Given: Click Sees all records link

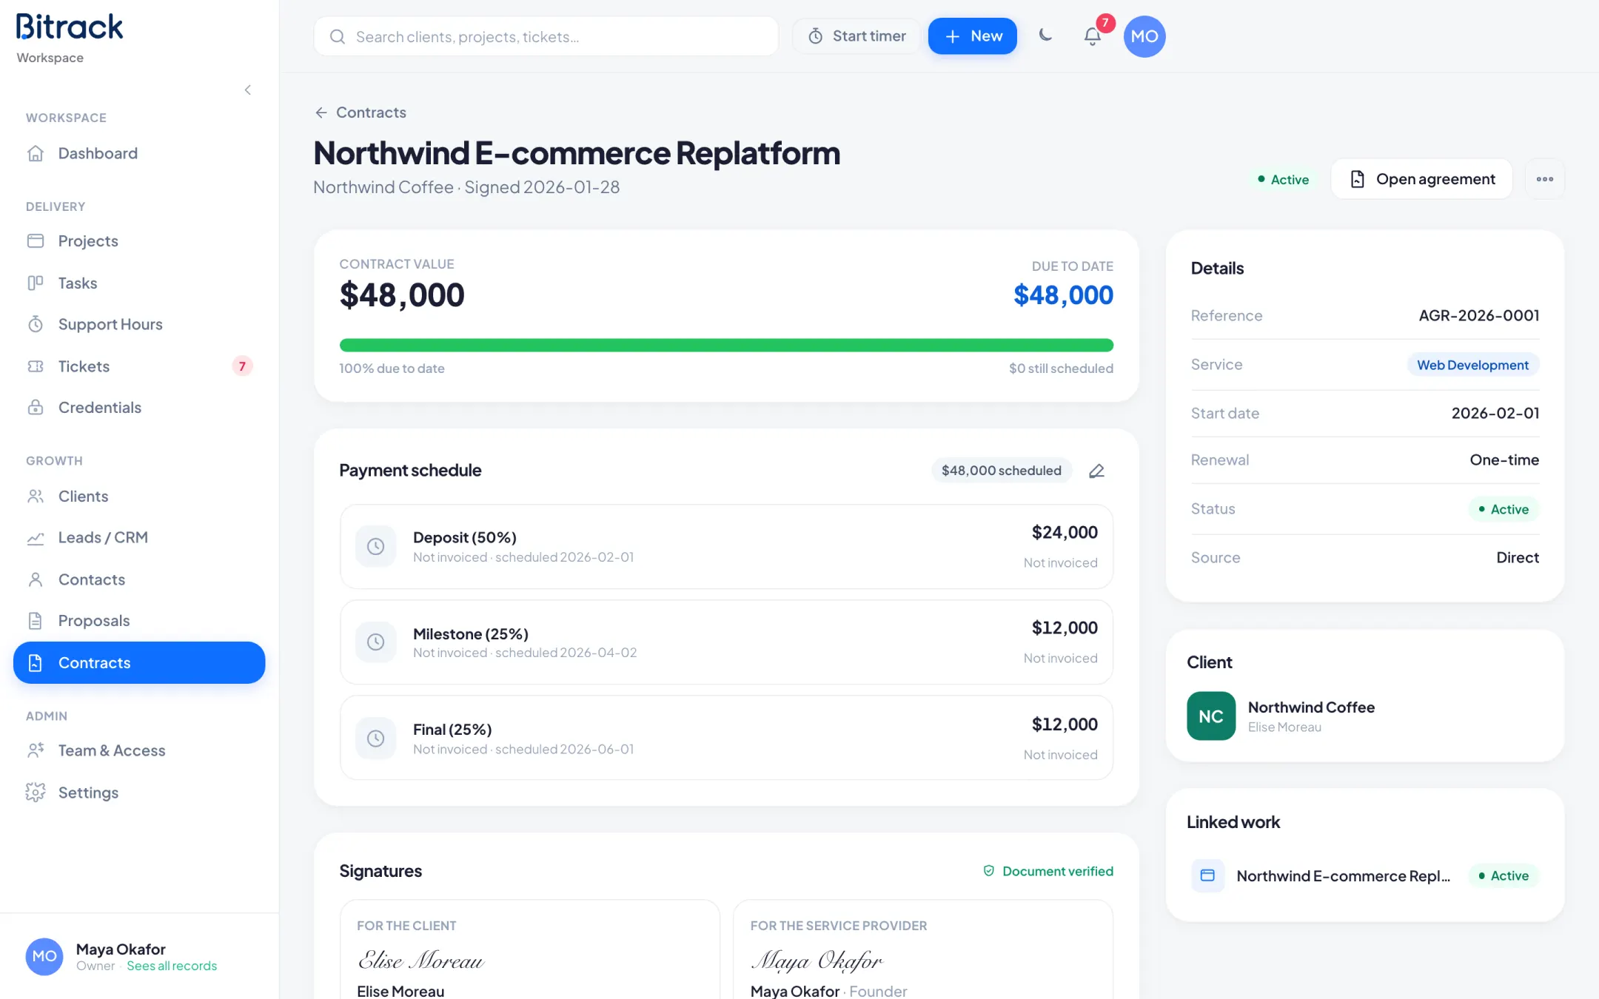Looking at the screenshot, I should coord(172,966).
